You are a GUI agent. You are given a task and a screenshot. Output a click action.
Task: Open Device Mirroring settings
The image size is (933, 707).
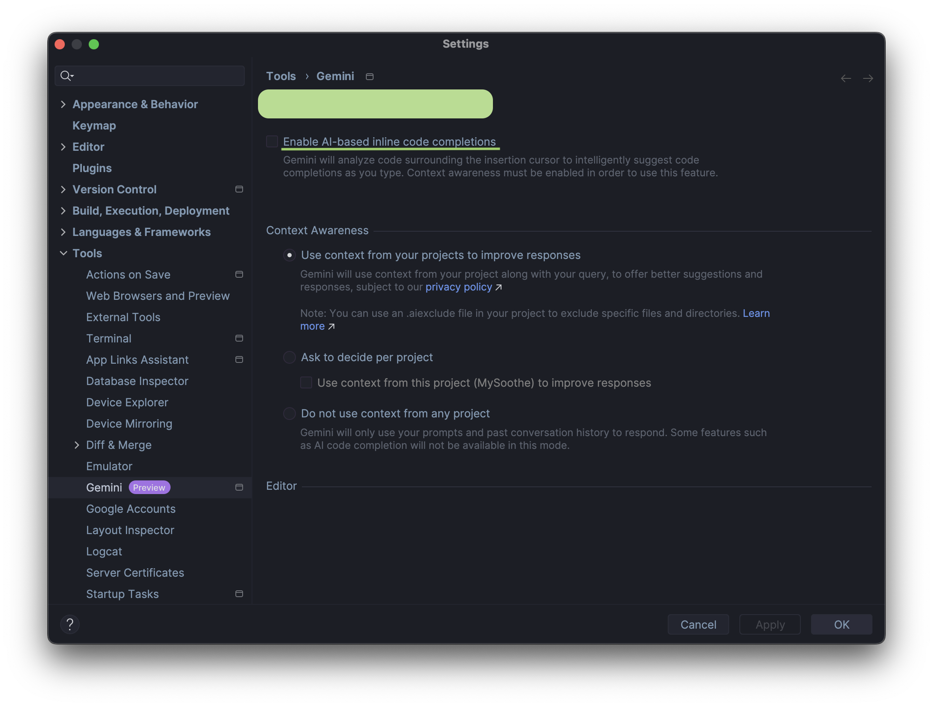pos(129,424)
